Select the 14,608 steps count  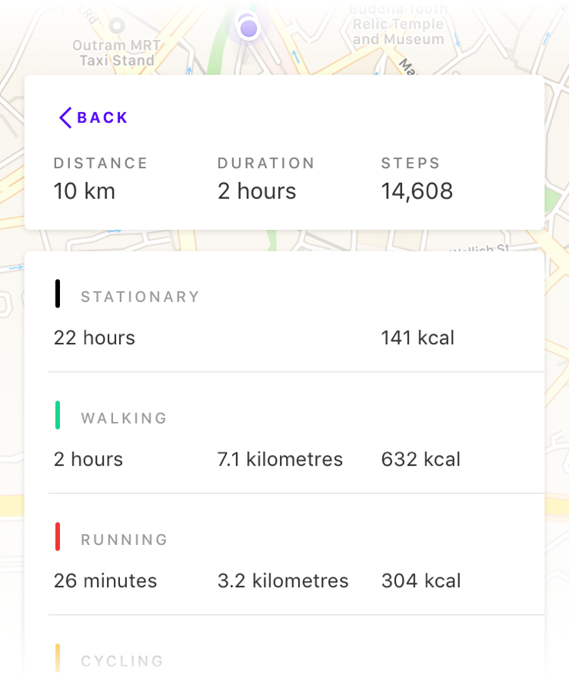(x=417, y=191)
